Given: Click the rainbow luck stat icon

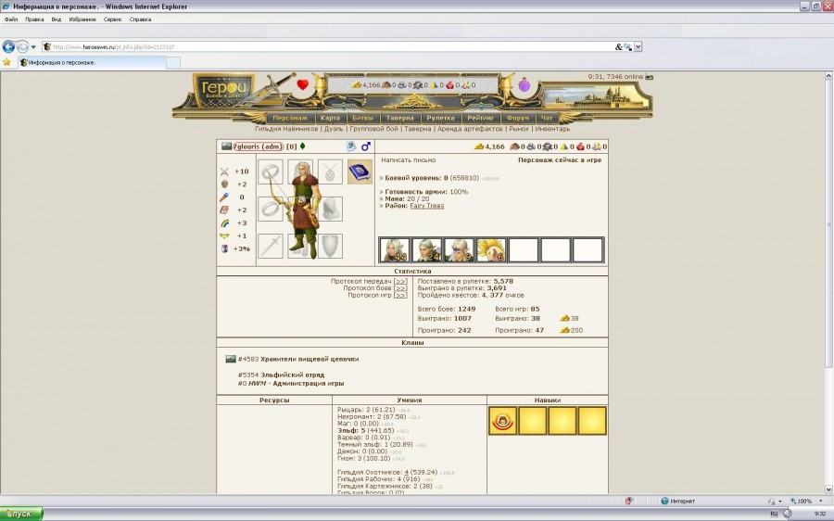Looking at the screenshot, I should [x=224, y=223].
